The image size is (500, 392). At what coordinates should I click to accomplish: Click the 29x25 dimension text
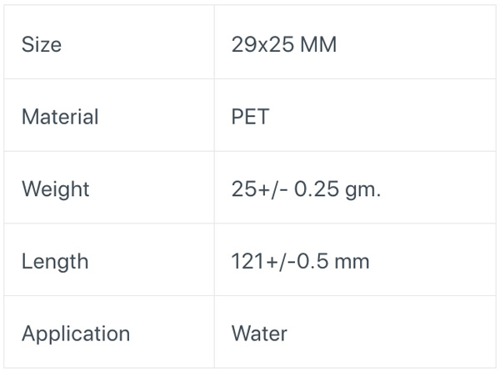point(262,44)
